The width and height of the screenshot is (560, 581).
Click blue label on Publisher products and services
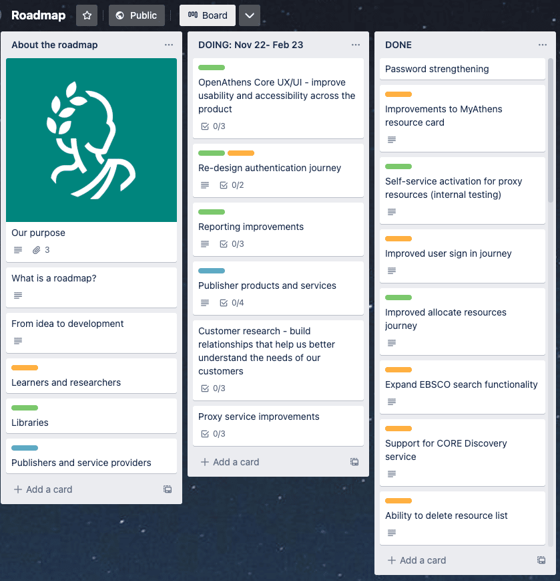point(212,271)
